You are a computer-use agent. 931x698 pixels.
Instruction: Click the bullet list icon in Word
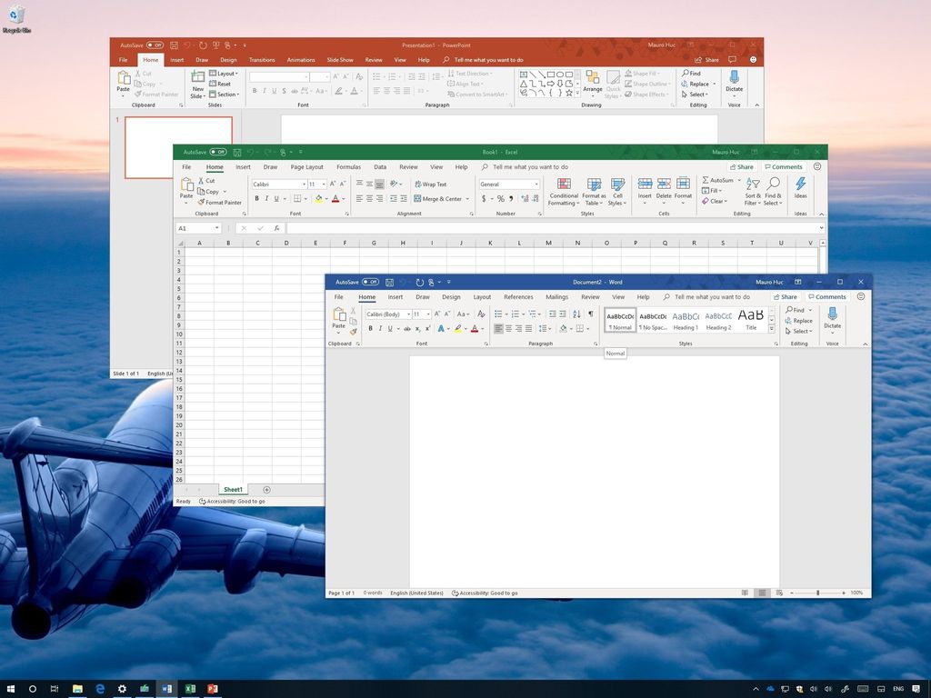point(498,314)
